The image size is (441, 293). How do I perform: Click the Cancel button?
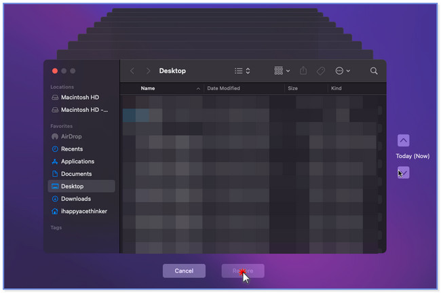click(184, 271)
